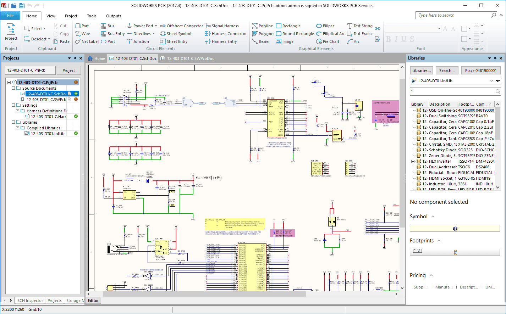This screenshot has height=314, width=506.
Task: Collapse the Symbol section
Action: [x=433, y=217]
